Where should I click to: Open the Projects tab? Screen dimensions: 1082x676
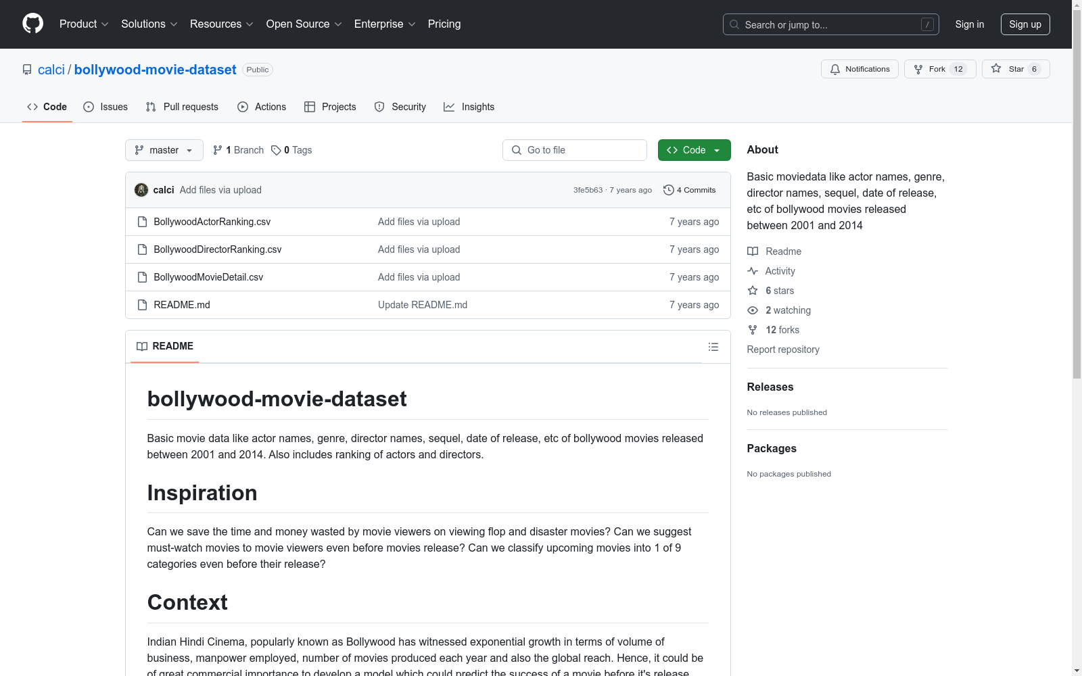(330, 107)
